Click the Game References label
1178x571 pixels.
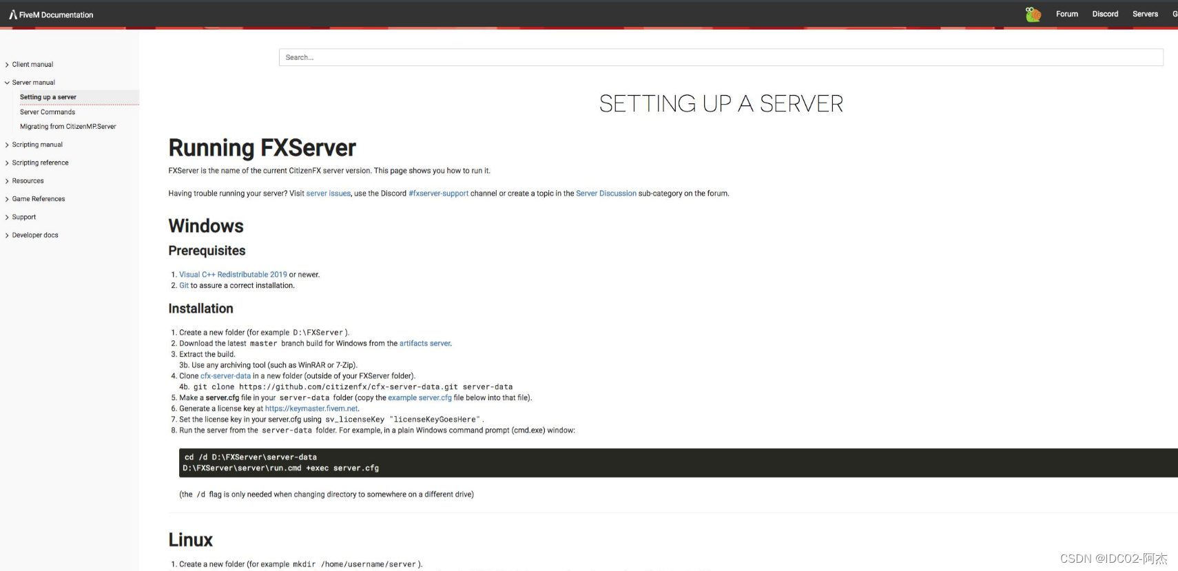pyautogui.click(x=39, y=199)
